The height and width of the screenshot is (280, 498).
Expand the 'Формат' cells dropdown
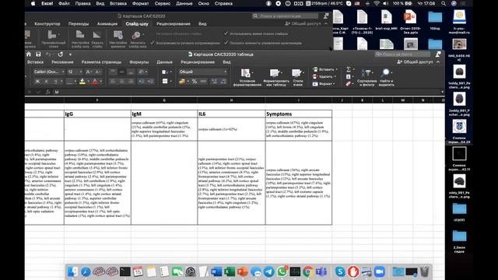pyautogui.click(x=334, y=84)
